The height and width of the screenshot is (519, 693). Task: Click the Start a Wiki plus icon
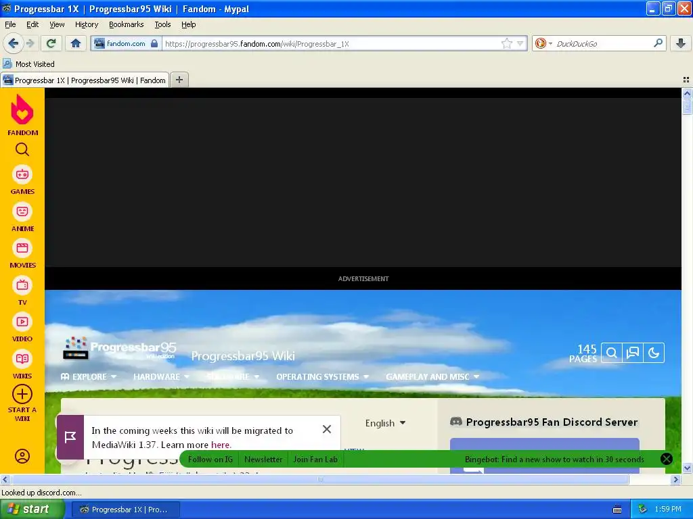pos(22,394)
